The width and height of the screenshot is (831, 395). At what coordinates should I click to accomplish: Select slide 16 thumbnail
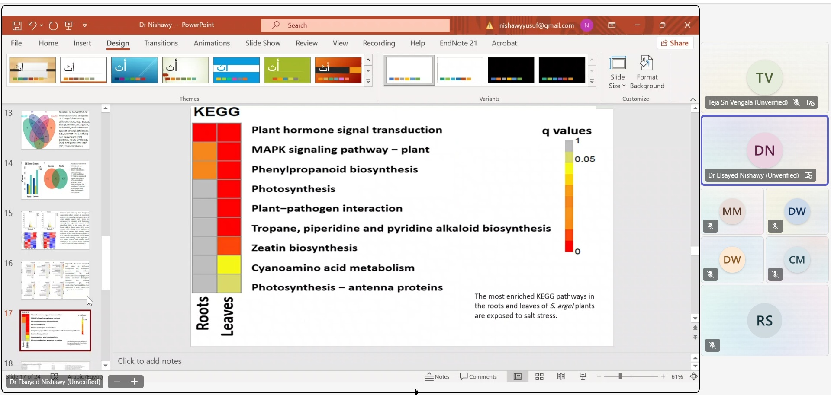pyautogui.click(x=55, y=280)
